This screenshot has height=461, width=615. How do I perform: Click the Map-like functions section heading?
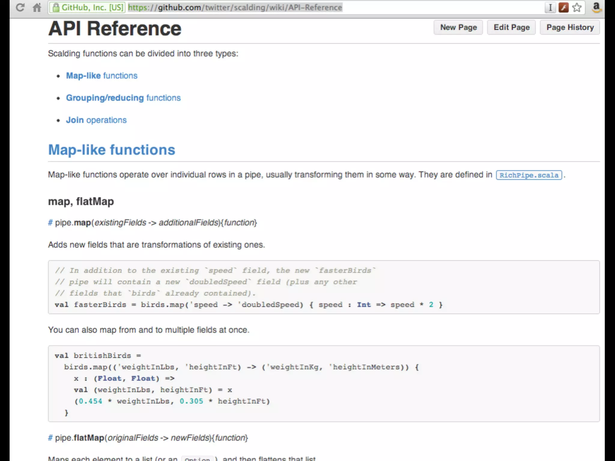(111, 150)
